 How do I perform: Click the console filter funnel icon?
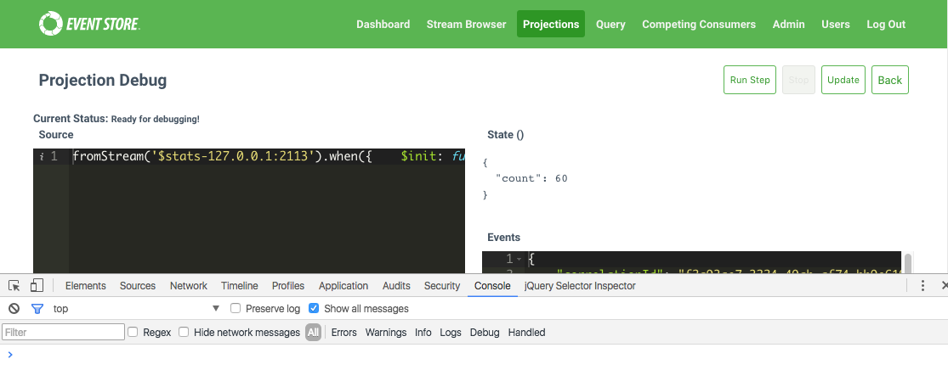click(x=37, y=309)
